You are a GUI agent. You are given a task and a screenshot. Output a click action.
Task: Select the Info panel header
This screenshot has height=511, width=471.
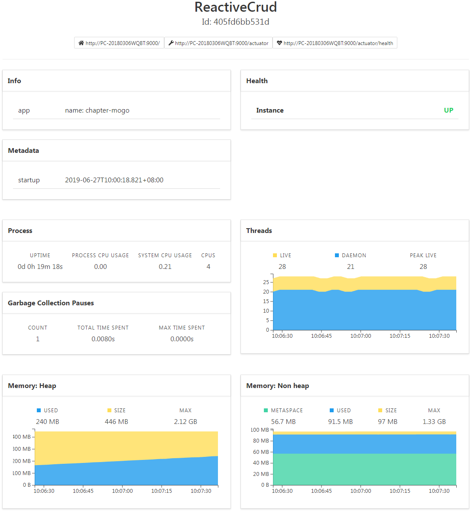[x=14, y=81]
